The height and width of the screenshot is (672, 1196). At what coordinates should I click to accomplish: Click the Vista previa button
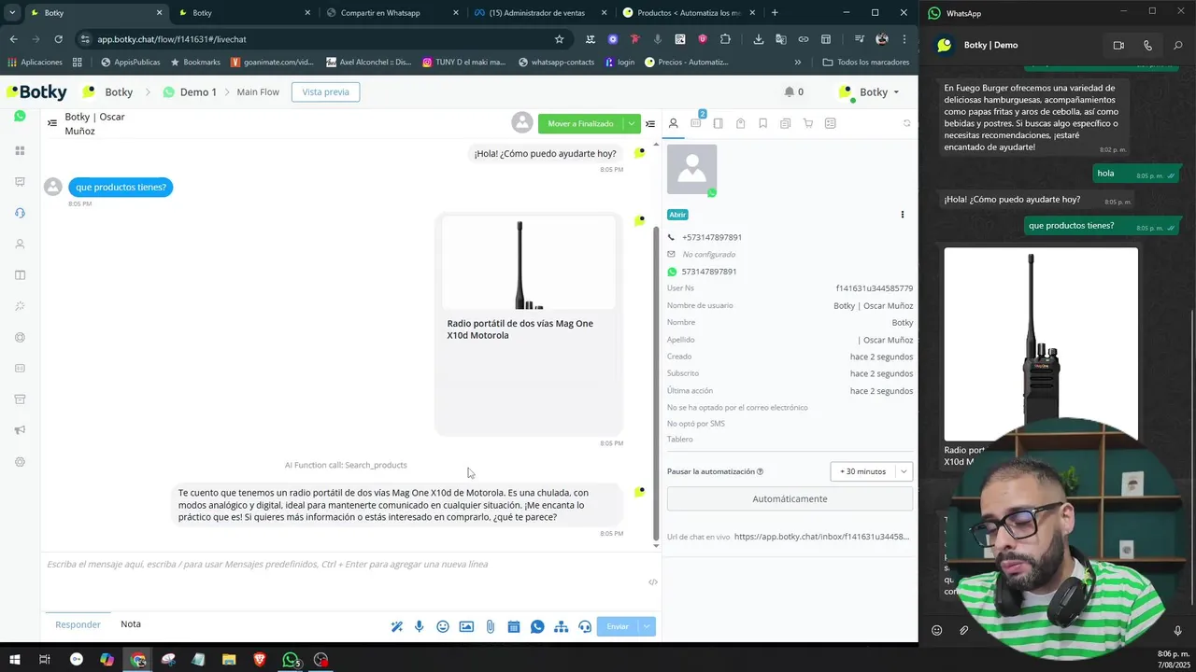326,91
